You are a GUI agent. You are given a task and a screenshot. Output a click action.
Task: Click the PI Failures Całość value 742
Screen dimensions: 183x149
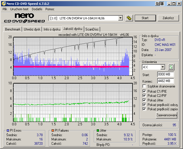pyautogui.click(x=85, y=144)
